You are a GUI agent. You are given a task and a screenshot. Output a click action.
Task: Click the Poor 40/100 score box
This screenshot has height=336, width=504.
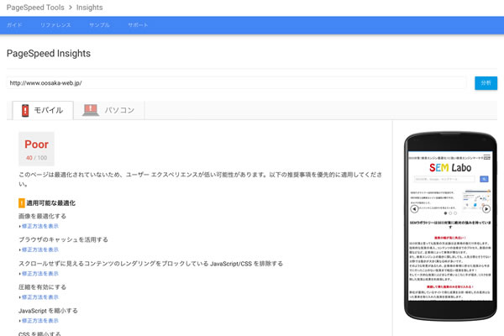tap(36, 149)
